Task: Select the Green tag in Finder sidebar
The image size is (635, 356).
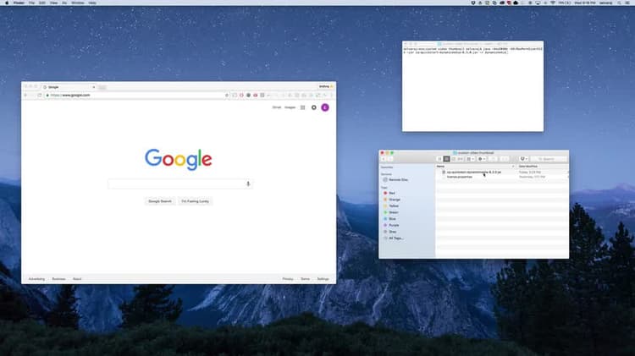Action: (391, 212)
